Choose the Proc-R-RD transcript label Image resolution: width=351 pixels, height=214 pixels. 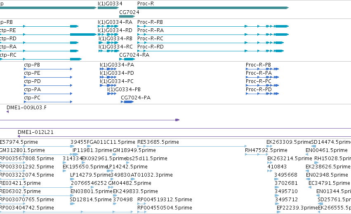tap(151, 47)
